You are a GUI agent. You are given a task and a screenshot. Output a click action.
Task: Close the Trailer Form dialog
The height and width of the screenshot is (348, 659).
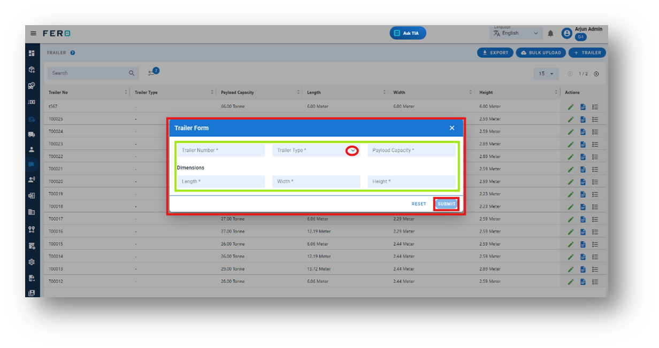[452, 128]
